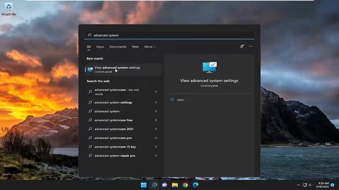Screen dimensions: 339x190
Task: Open Teams Chat from taskbar
Action: pos(165,185)
